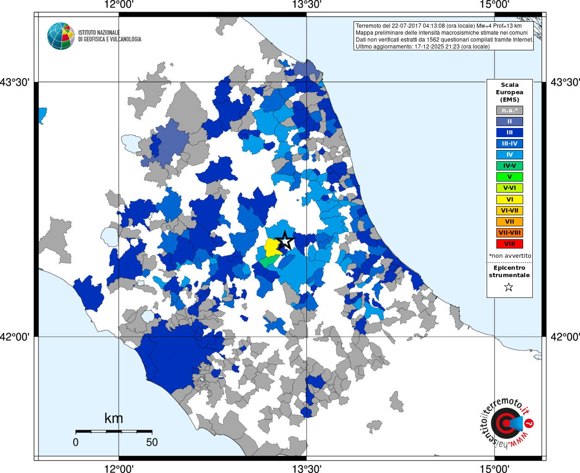580x473 pixels.
Task: Click the intensity III legend swatch
Action: 510,133
